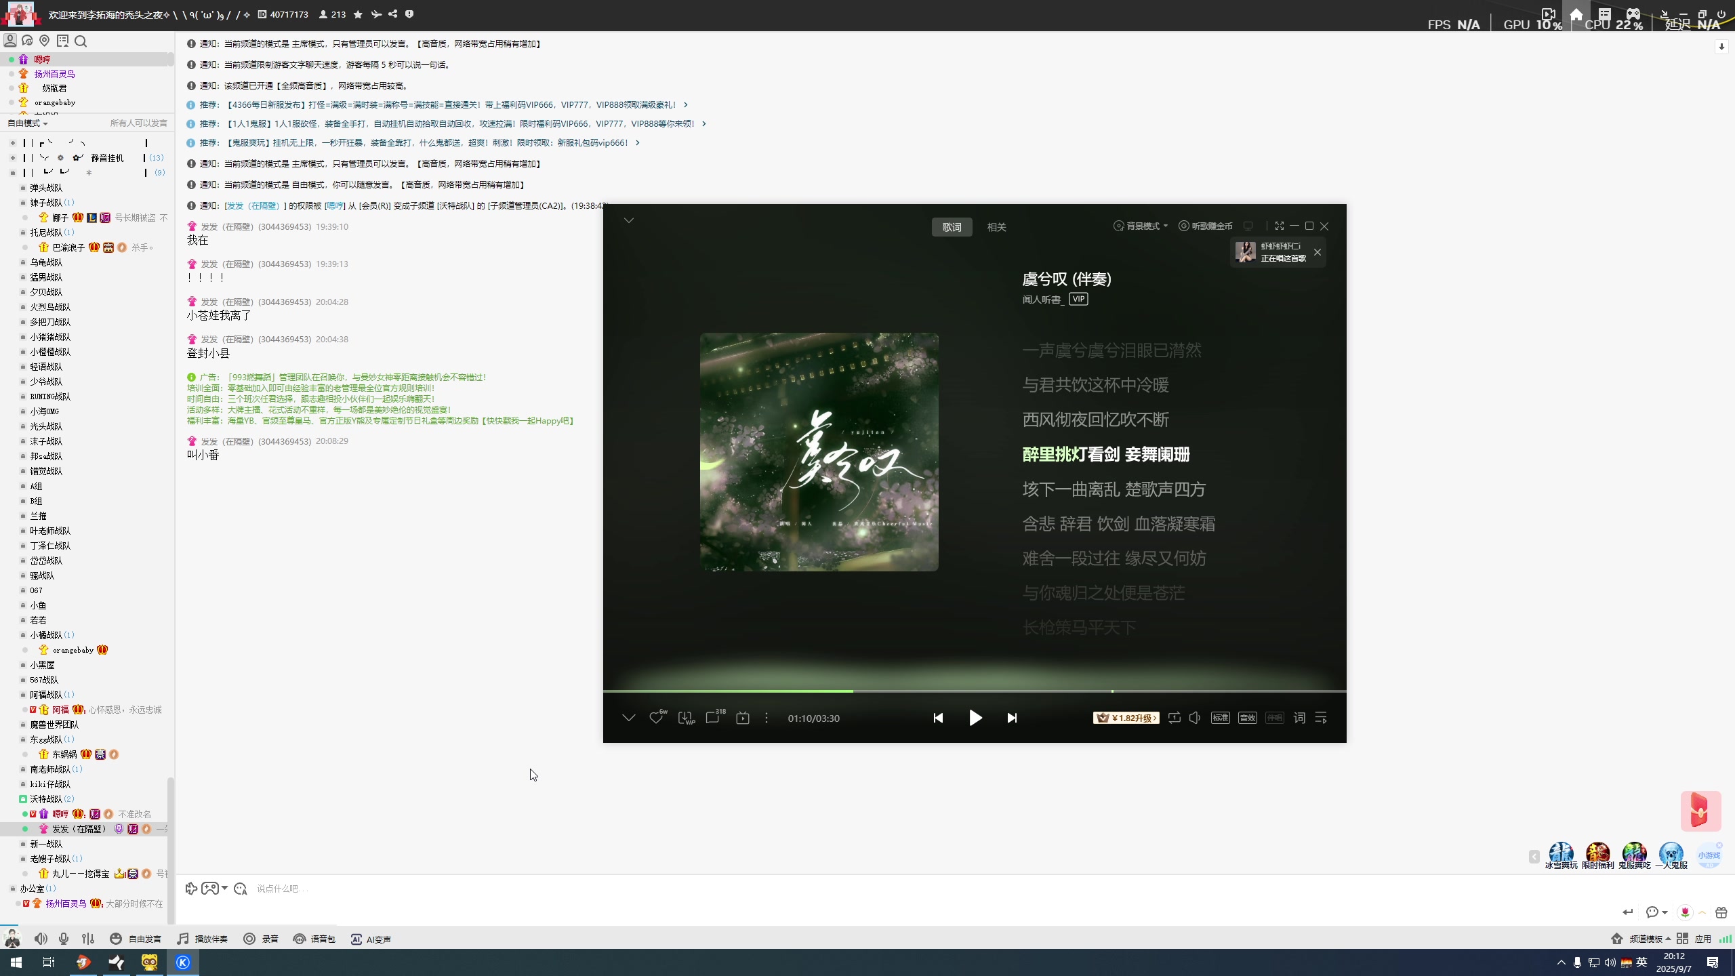Open the more-options dots in the player bar
This screenshot has height=976, width=1735.
[x=767, y=718]
